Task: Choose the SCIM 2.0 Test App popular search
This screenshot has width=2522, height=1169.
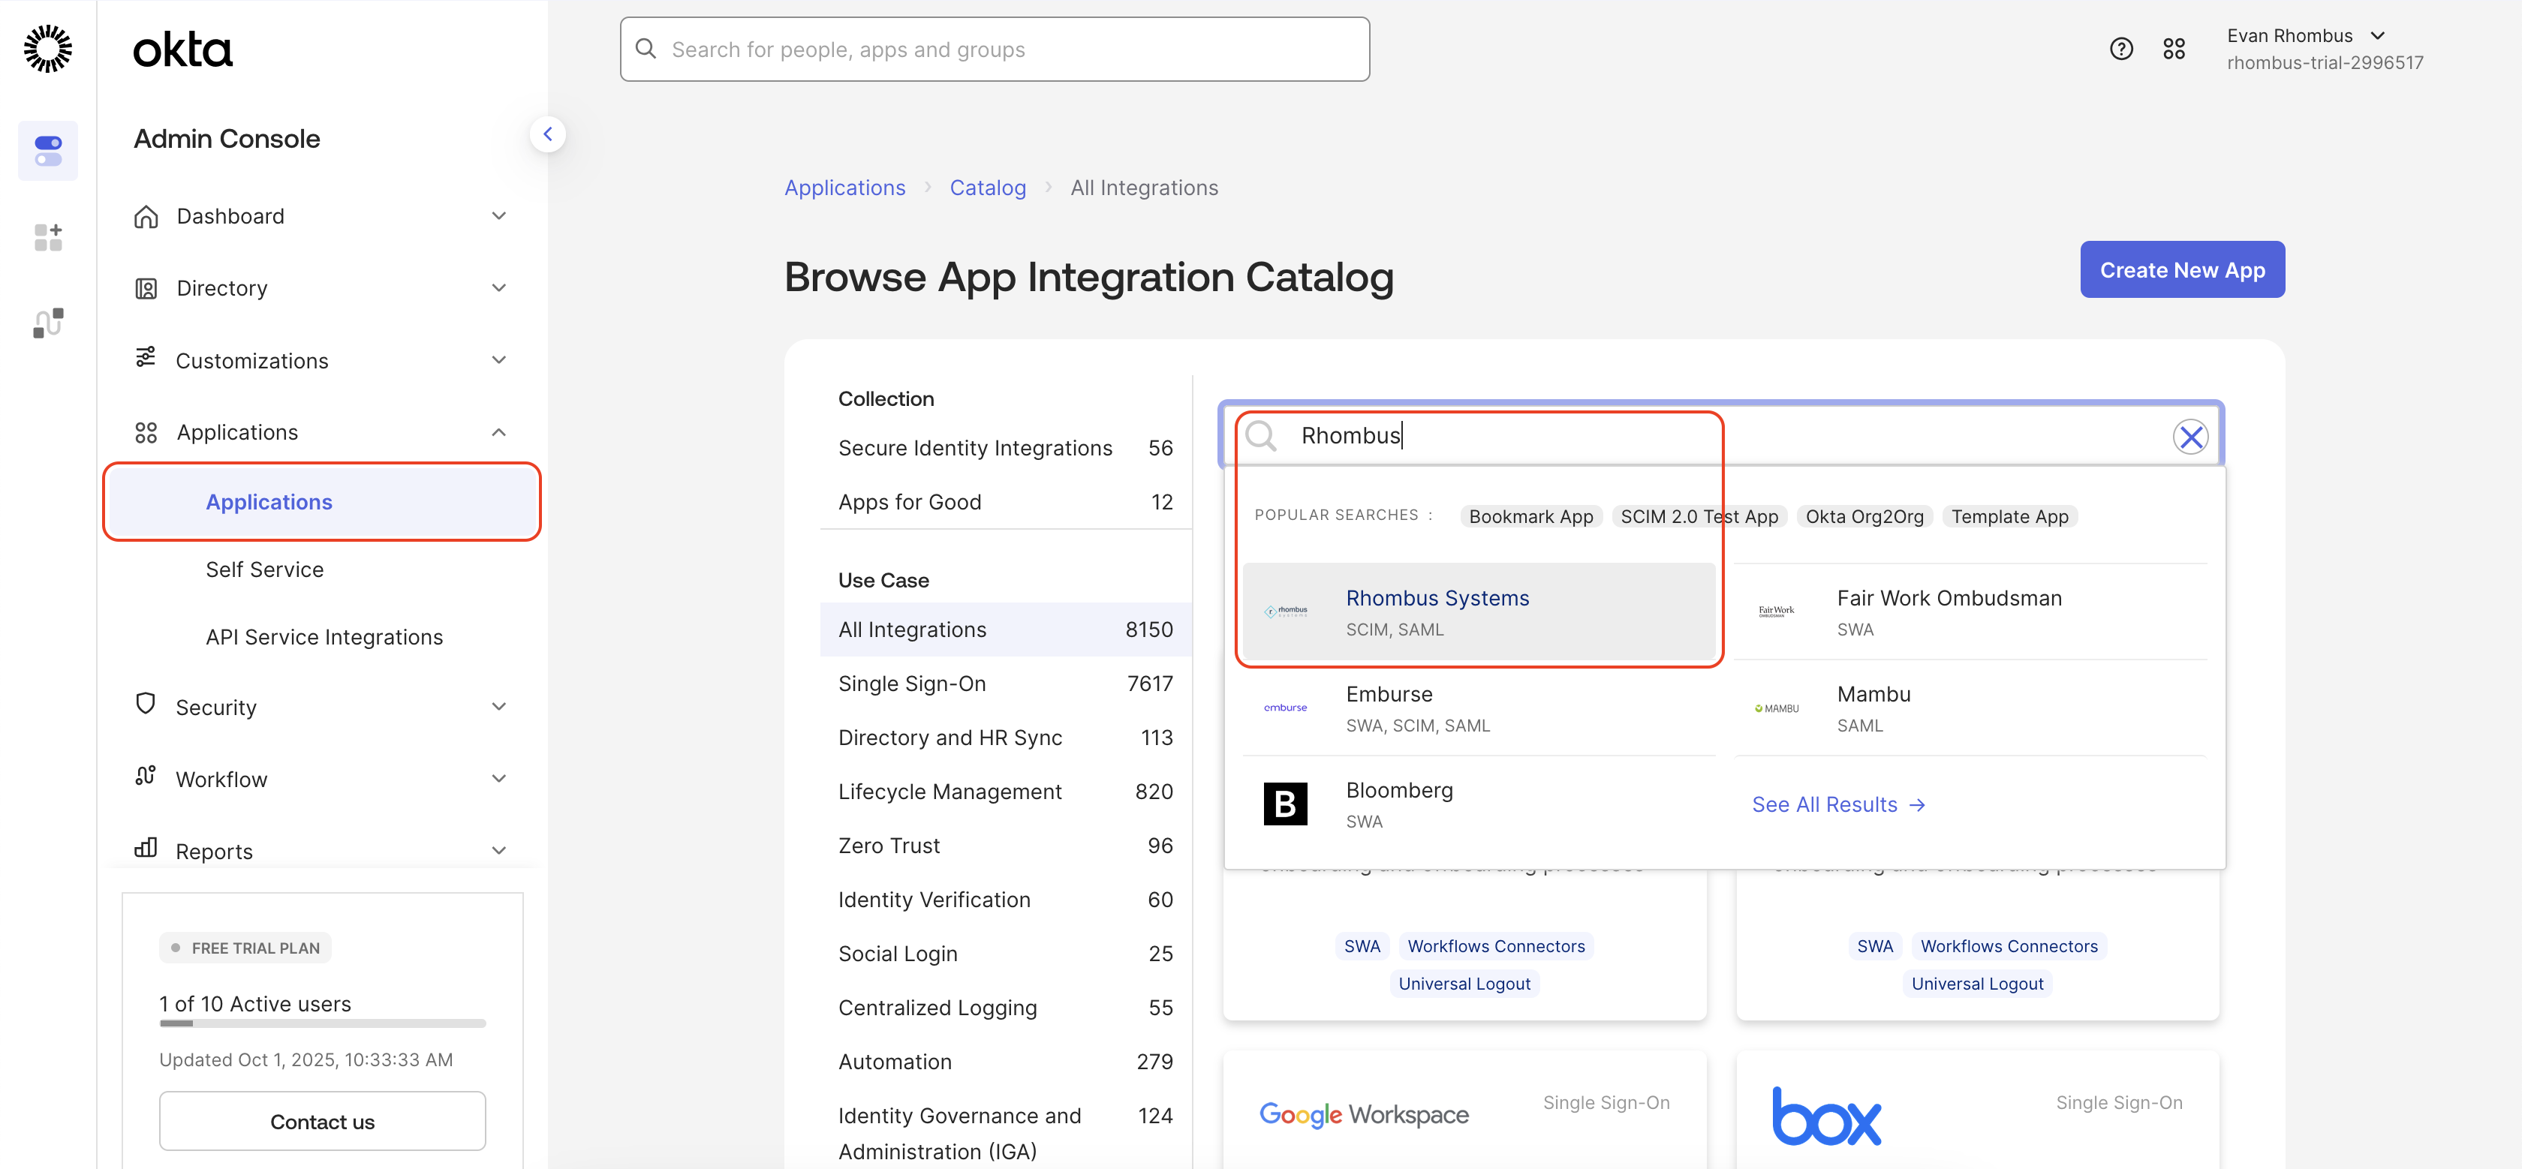Action: click(1699, 517)
